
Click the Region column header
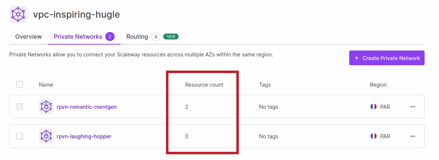coord(378,84)
